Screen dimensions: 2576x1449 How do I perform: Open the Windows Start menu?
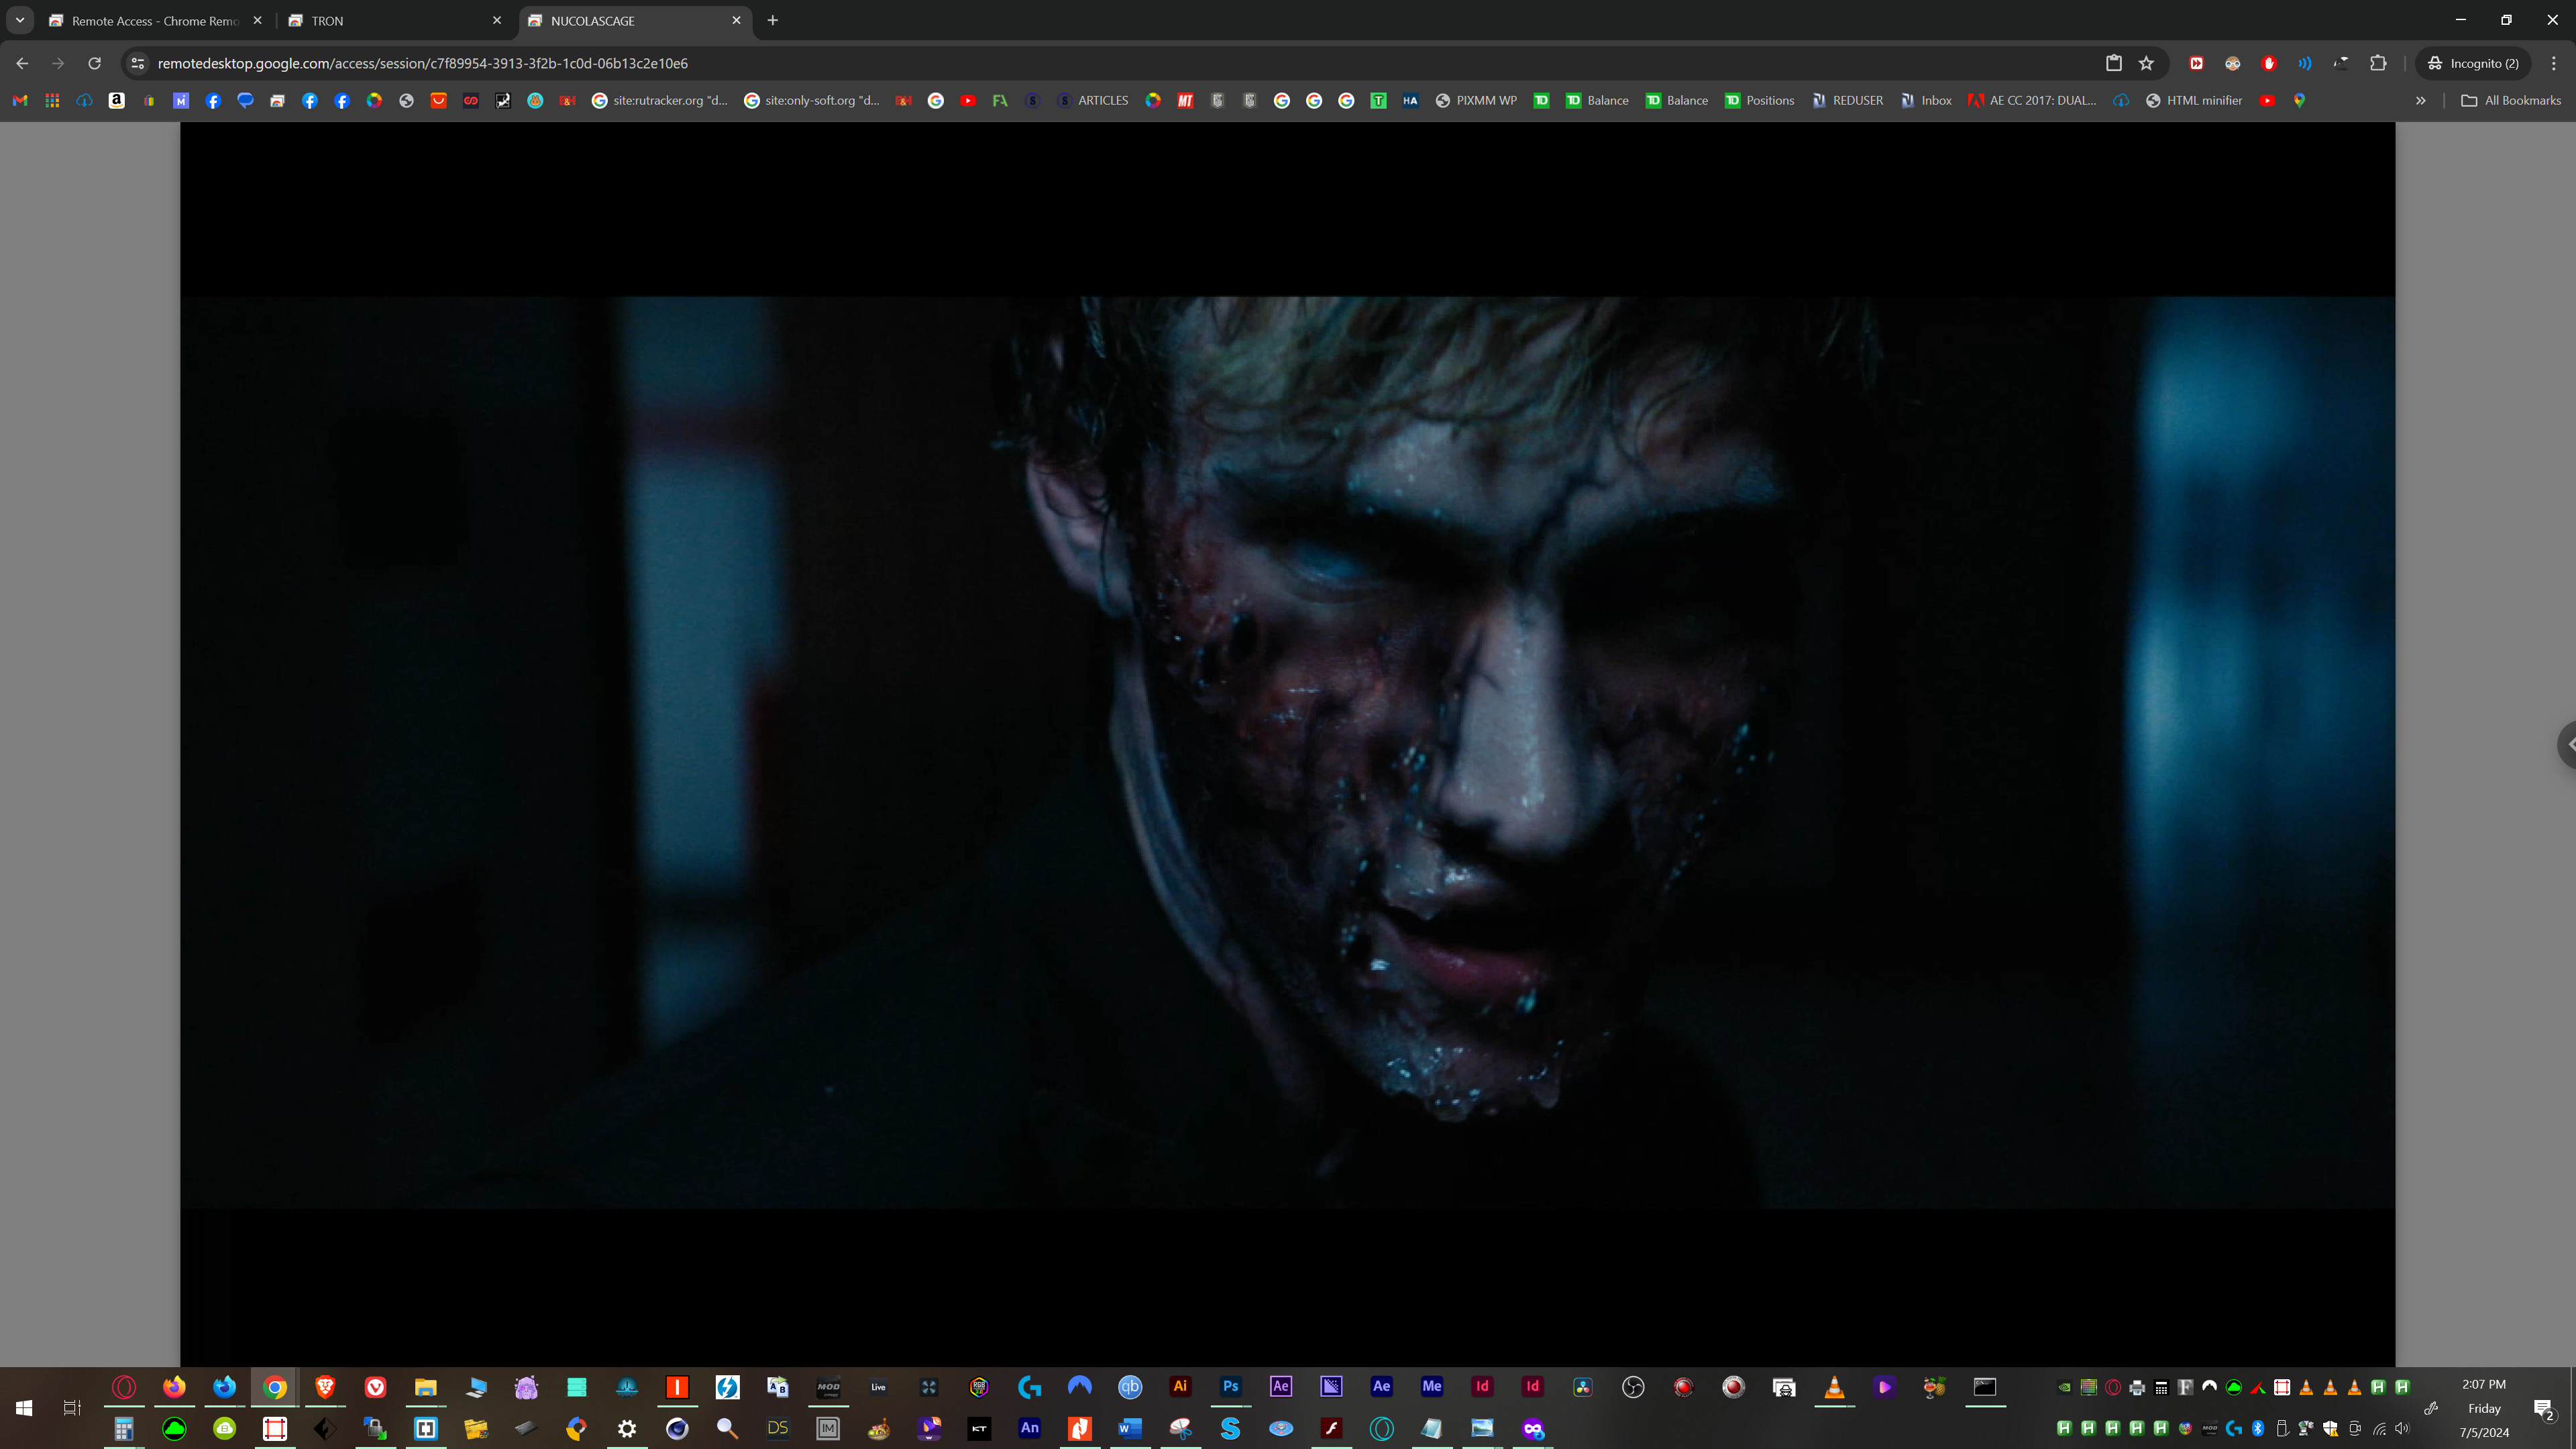(x=24, y=1407)
